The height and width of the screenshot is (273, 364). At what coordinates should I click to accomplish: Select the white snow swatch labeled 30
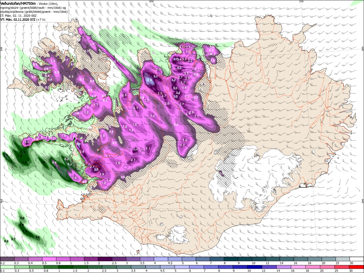tap(357, 259)
